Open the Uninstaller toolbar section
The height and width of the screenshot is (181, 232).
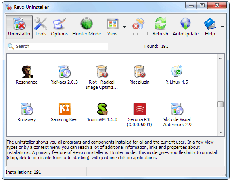coord(19,27)
